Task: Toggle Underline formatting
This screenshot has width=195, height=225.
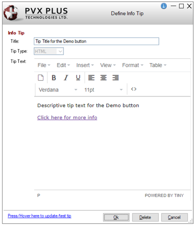Action: coord(78,78)
